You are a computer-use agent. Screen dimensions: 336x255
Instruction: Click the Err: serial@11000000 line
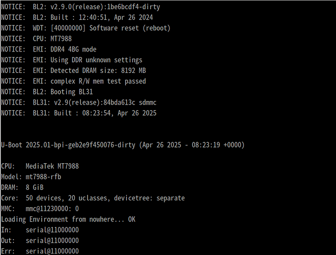pyautogui.click(x=40, y=251)
